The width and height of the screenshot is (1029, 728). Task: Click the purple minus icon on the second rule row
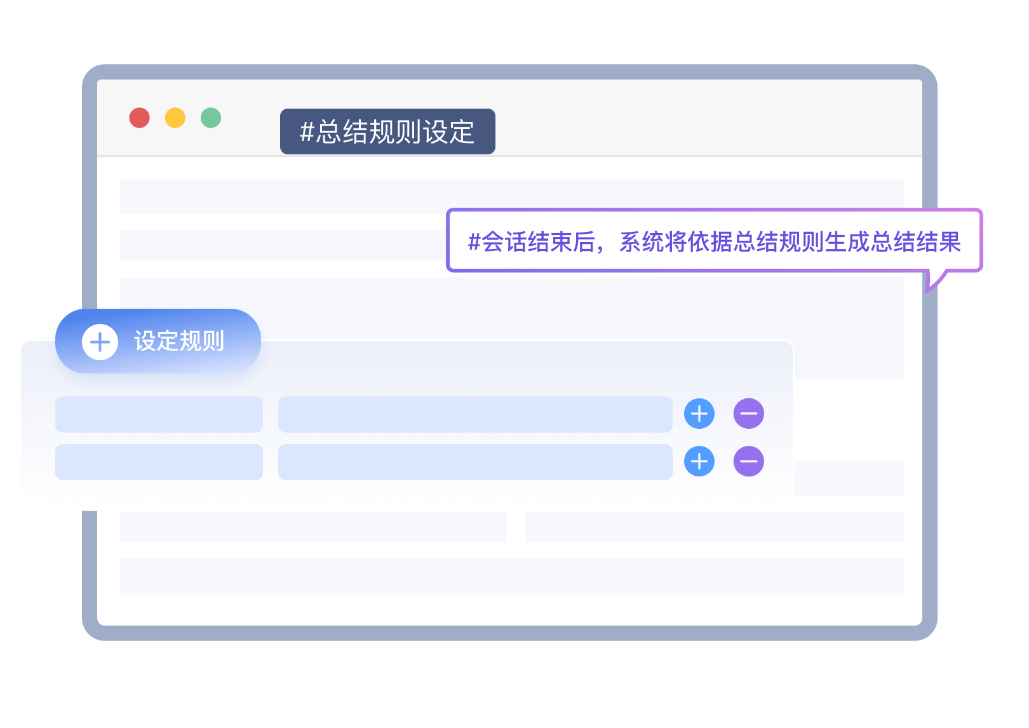749,462
